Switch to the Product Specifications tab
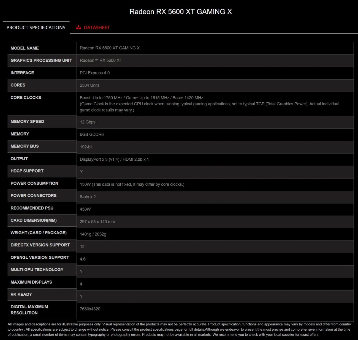The height and width of the screenshot is (340, 358). coord(36,28)
